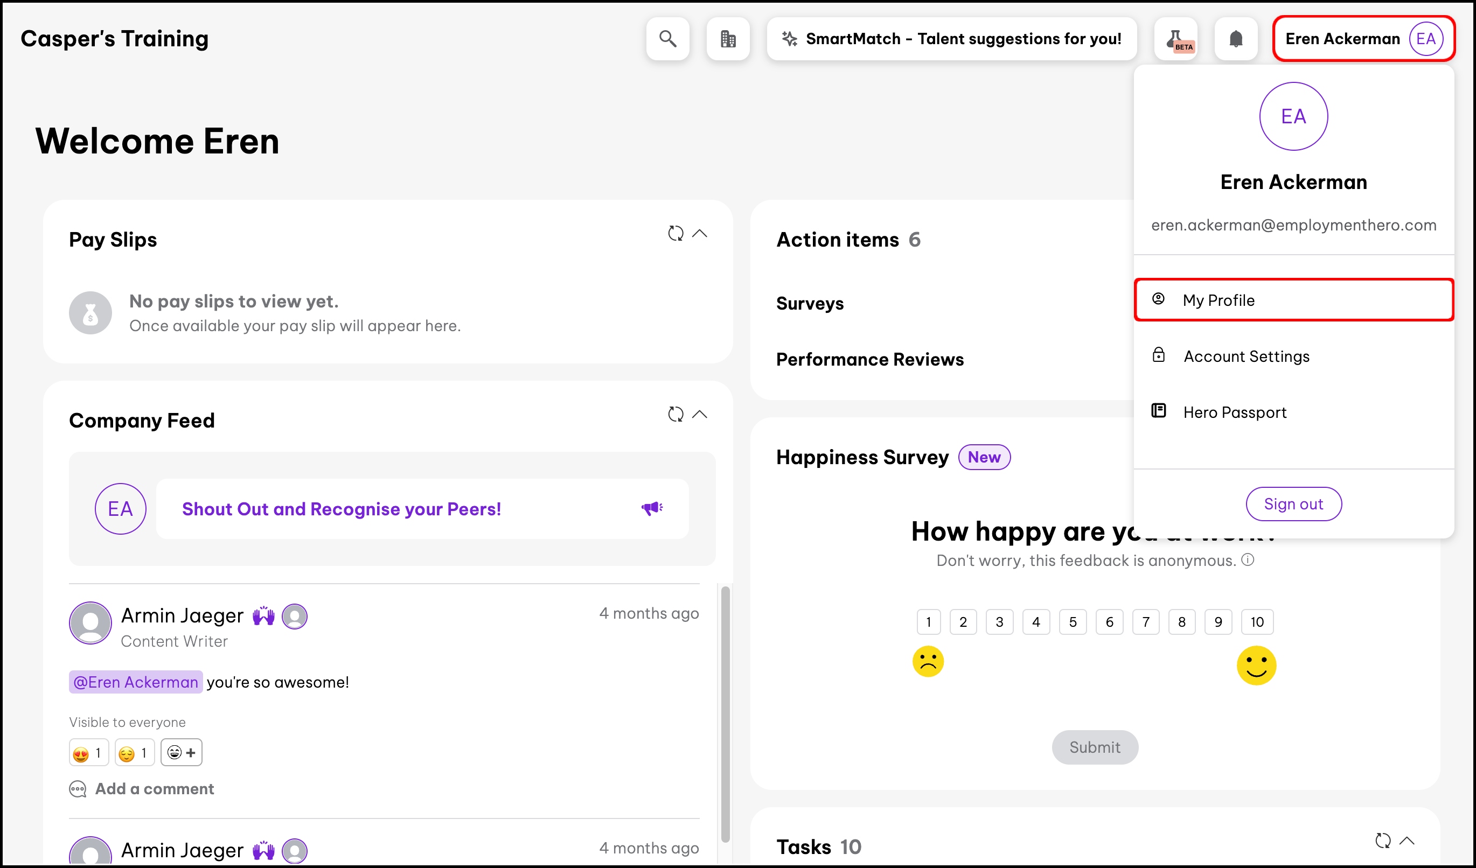The image size is (1476, 868).
Task: Open the company building icon
Action: coord(728,39)
